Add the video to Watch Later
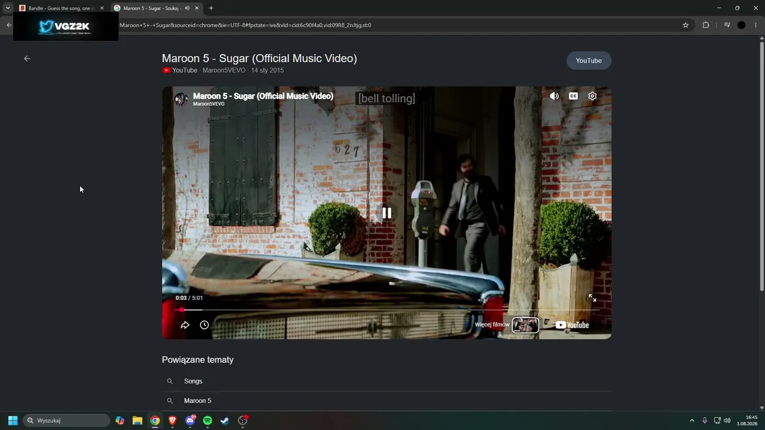 click(204, 325)
